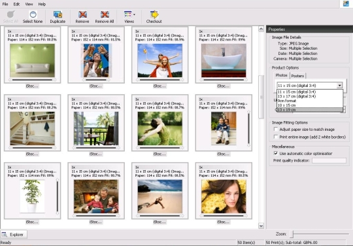Click the Explorer magnifier icon
The image size is (353, 246).
[x=5, y=234]
